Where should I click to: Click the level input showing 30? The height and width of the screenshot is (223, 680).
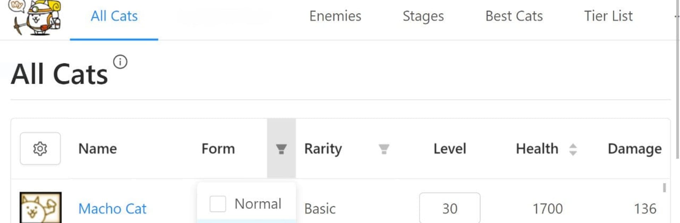pos(450,208)
